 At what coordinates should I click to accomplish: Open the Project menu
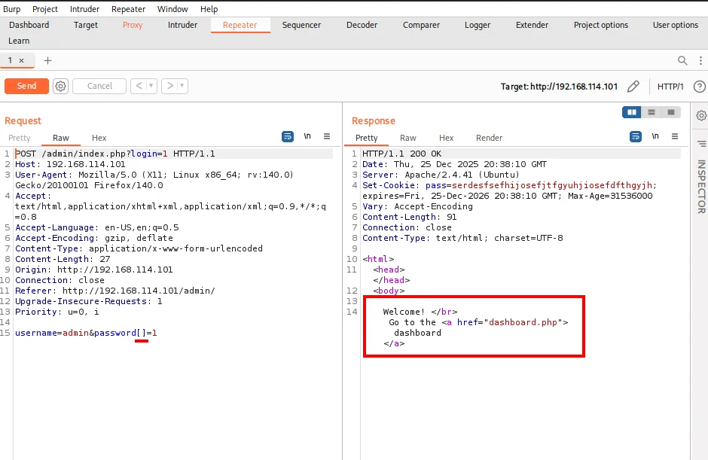point(45,9)
